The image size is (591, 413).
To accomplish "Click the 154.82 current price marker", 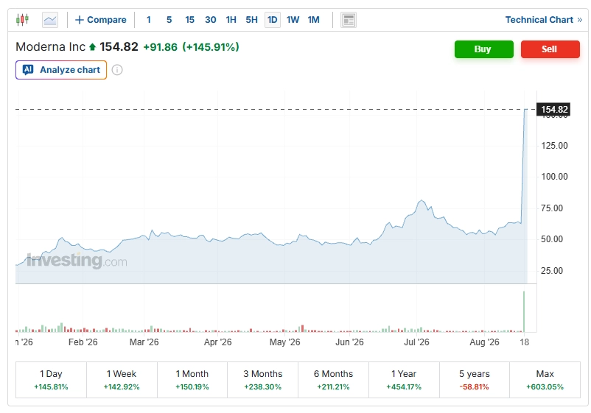I will pyautogui.click(x=553, y=110).
